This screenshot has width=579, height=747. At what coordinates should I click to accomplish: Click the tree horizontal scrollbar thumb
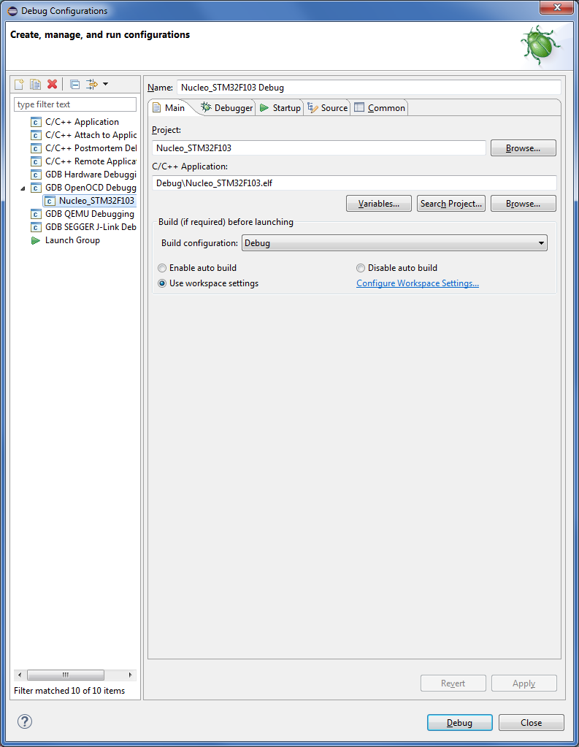tap(66, 675)
